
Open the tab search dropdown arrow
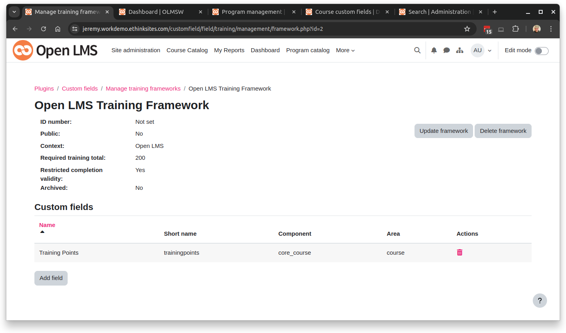coord(14,12)
